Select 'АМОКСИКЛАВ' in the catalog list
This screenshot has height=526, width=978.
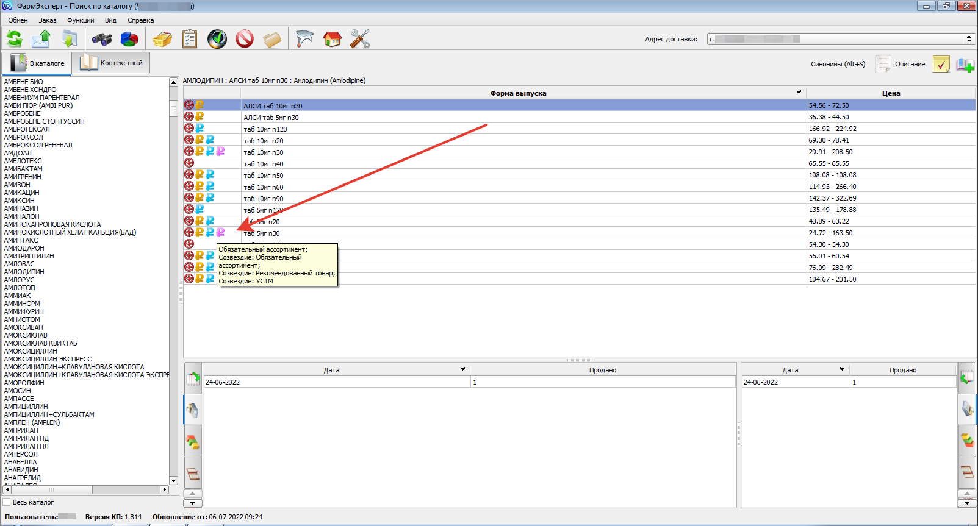(x=26, y=335)
